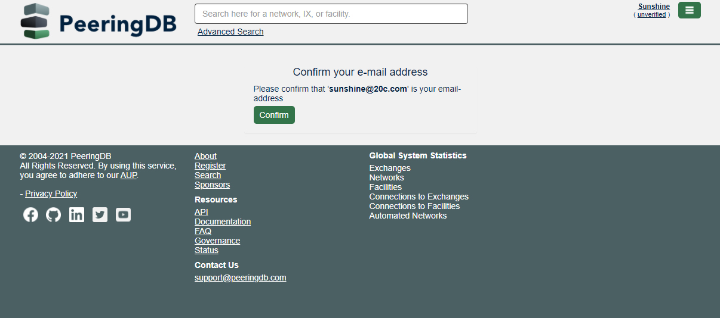Open the AUP policy link
The image size is (720, 318).
coord(128,175)
